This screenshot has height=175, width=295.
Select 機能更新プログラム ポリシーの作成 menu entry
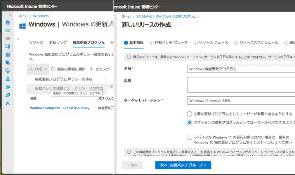(x=66, y=79)
